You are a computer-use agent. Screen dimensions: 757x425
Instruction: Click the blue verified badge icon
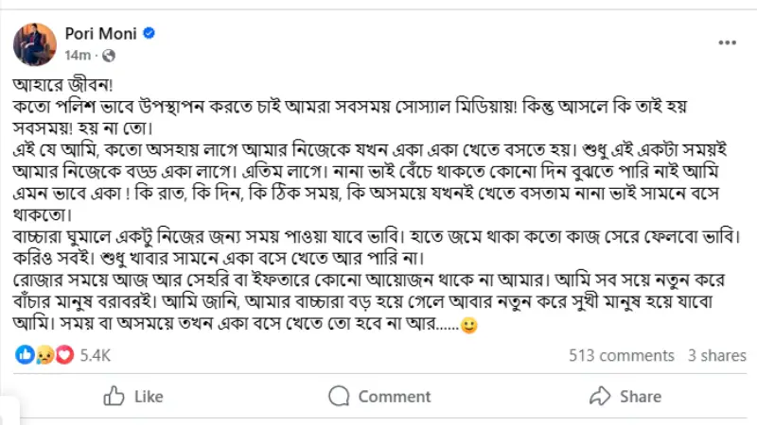150,33
